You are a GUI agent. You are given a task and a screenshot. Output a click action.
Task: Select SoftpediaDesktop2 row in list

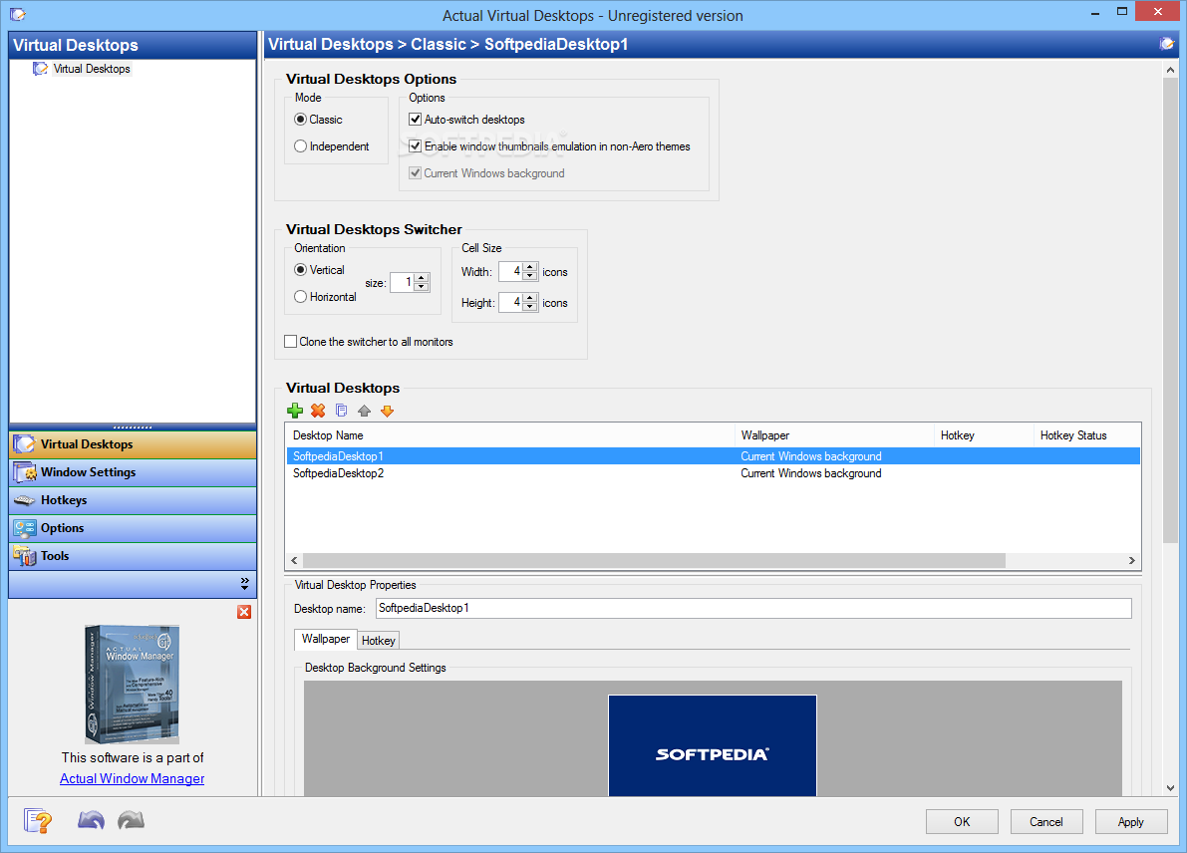(x=714, y=473)
